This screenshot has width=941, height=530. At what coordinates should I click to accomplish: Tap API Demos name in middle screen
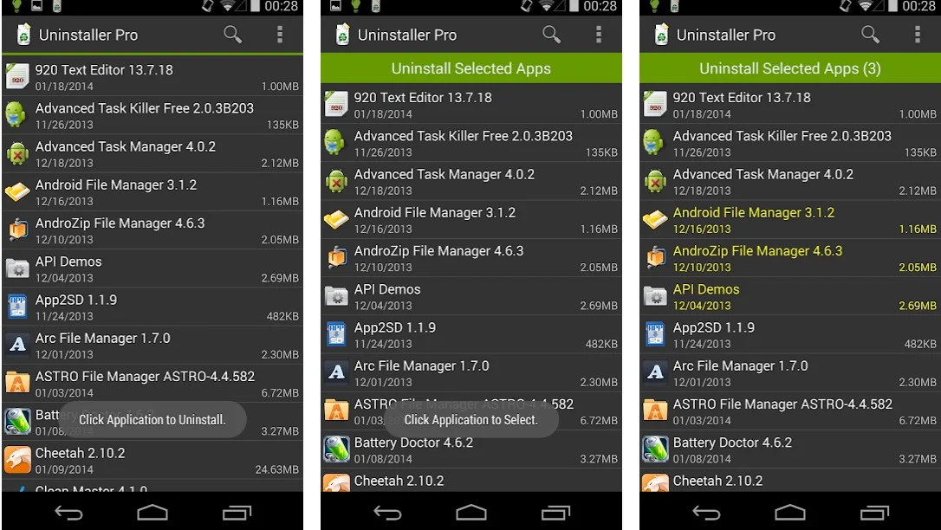pyautogui.click(x=387, y=289)
